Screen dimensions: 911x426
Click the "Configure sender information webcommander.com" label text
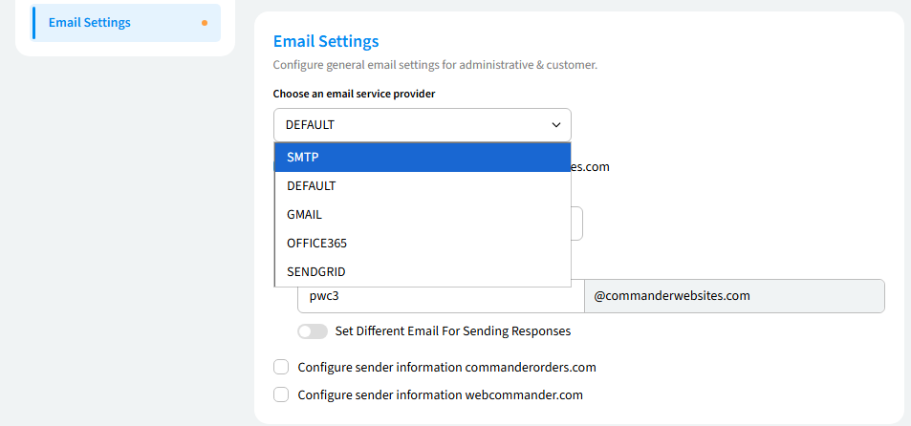pos(440,394)
